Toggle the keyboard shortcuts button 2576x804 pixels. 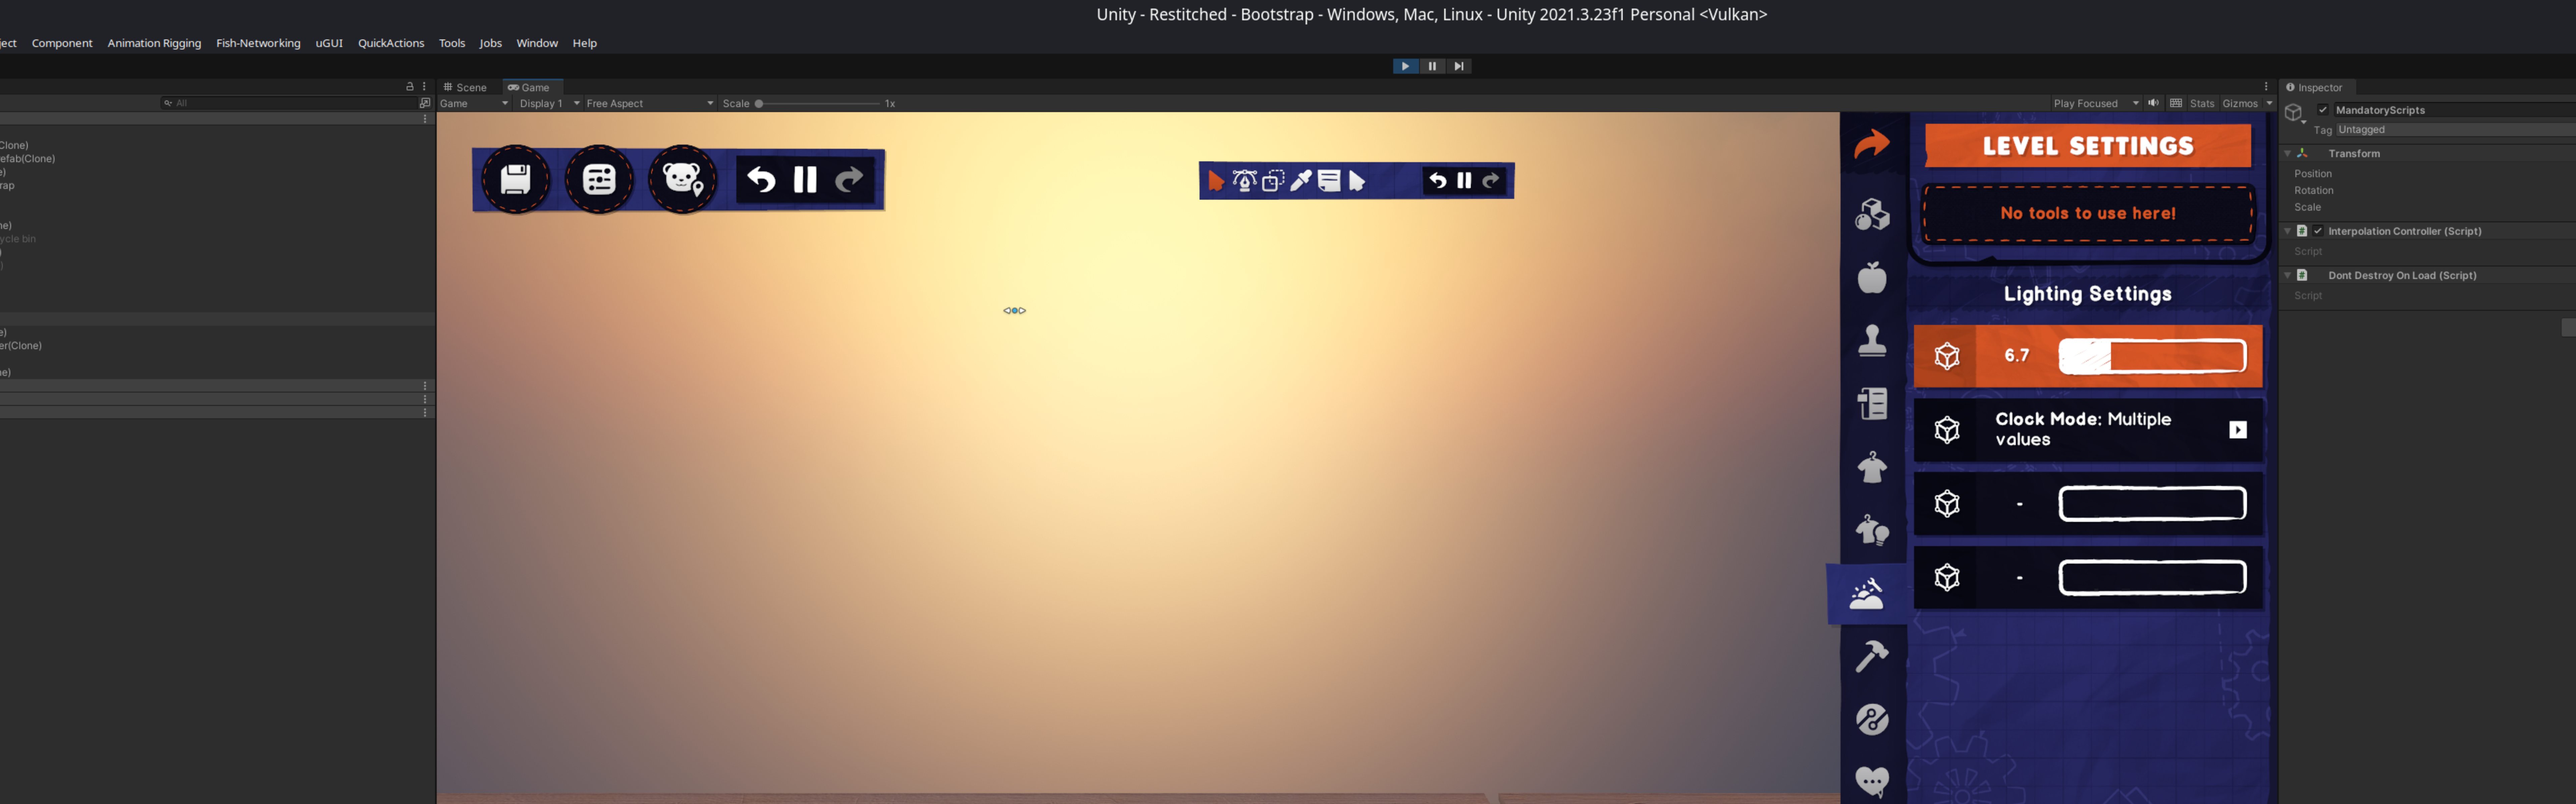point(2176,103)
